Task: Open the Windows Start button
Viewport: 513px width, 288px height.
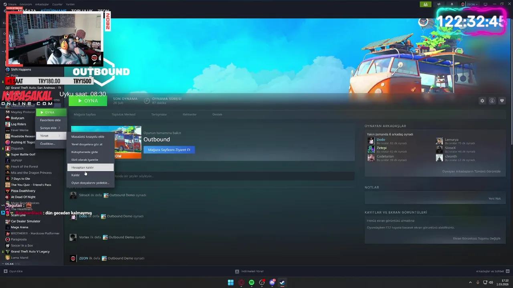Action: point(231,282)
